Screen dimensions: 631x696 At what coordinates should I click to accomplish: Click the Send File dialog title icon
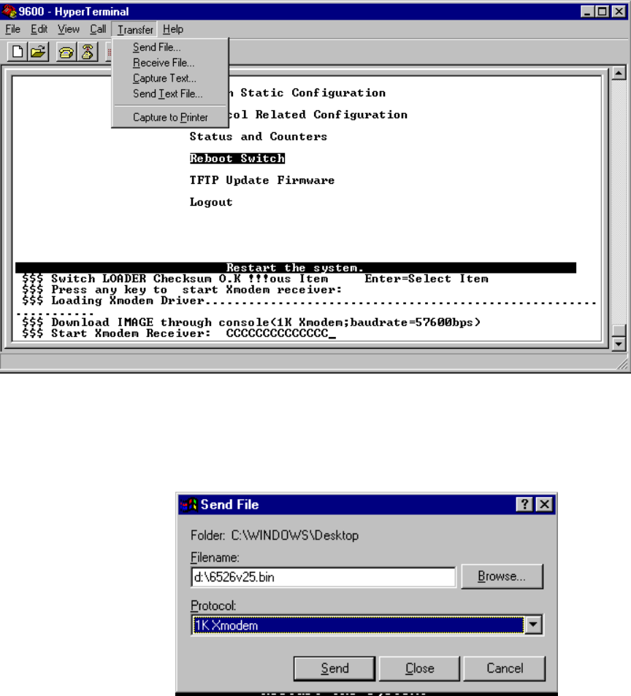[x=189, y=504]
